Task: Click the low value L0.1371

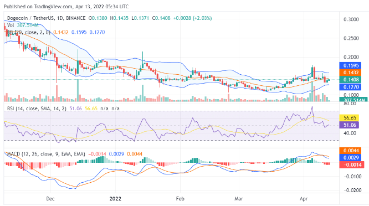Action: click(x=140, y=18)
